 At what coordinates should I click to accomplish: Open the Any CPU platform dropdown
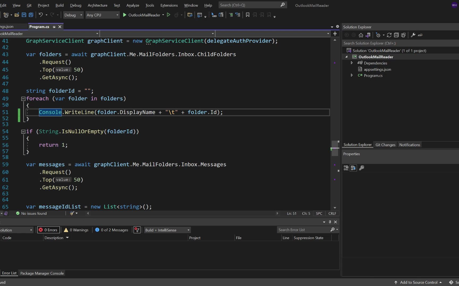click(x=117, y=15)
